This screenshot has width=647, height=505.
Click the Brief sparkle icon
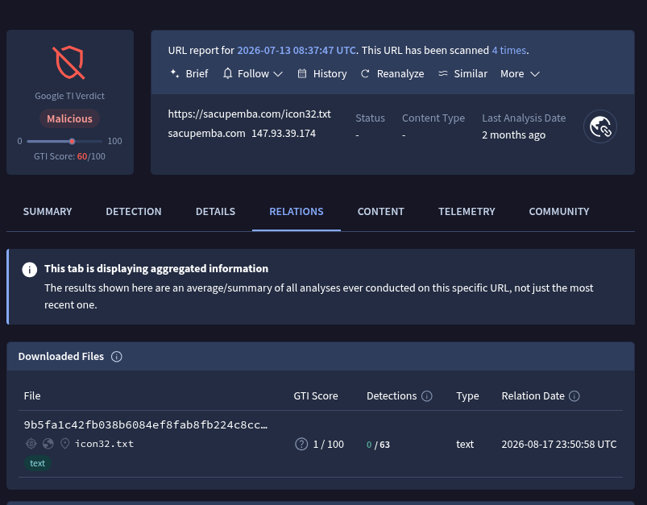pos(175,73)
